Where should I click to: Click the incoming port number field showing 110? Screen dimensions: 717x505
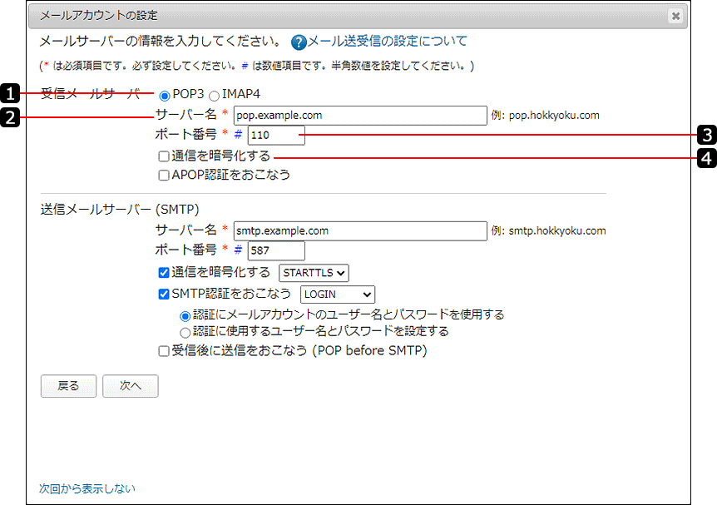[x=276, y=136]
